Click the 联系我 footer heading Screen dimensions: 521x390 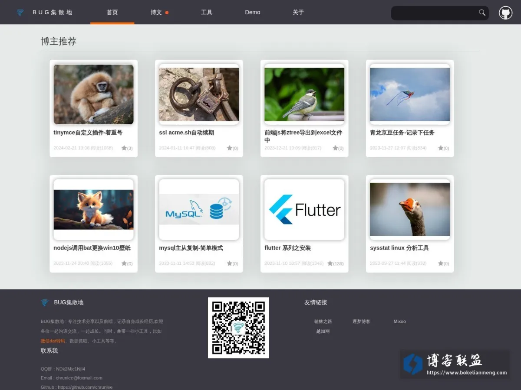pyautogui.click(x=49, y=351)
